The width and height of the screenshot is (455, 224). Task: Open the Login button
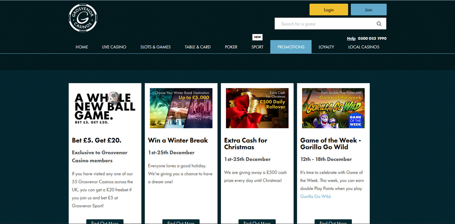(x=329, y=10)
